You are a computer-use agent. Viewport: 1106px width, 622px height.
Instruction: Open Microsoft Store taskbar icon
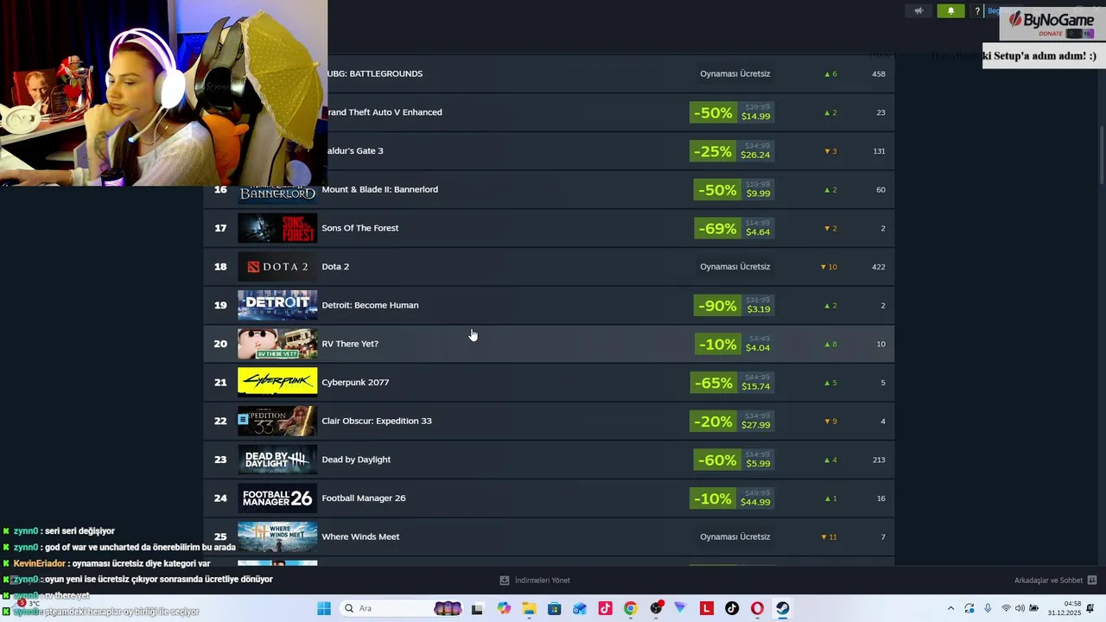[555, 608]
